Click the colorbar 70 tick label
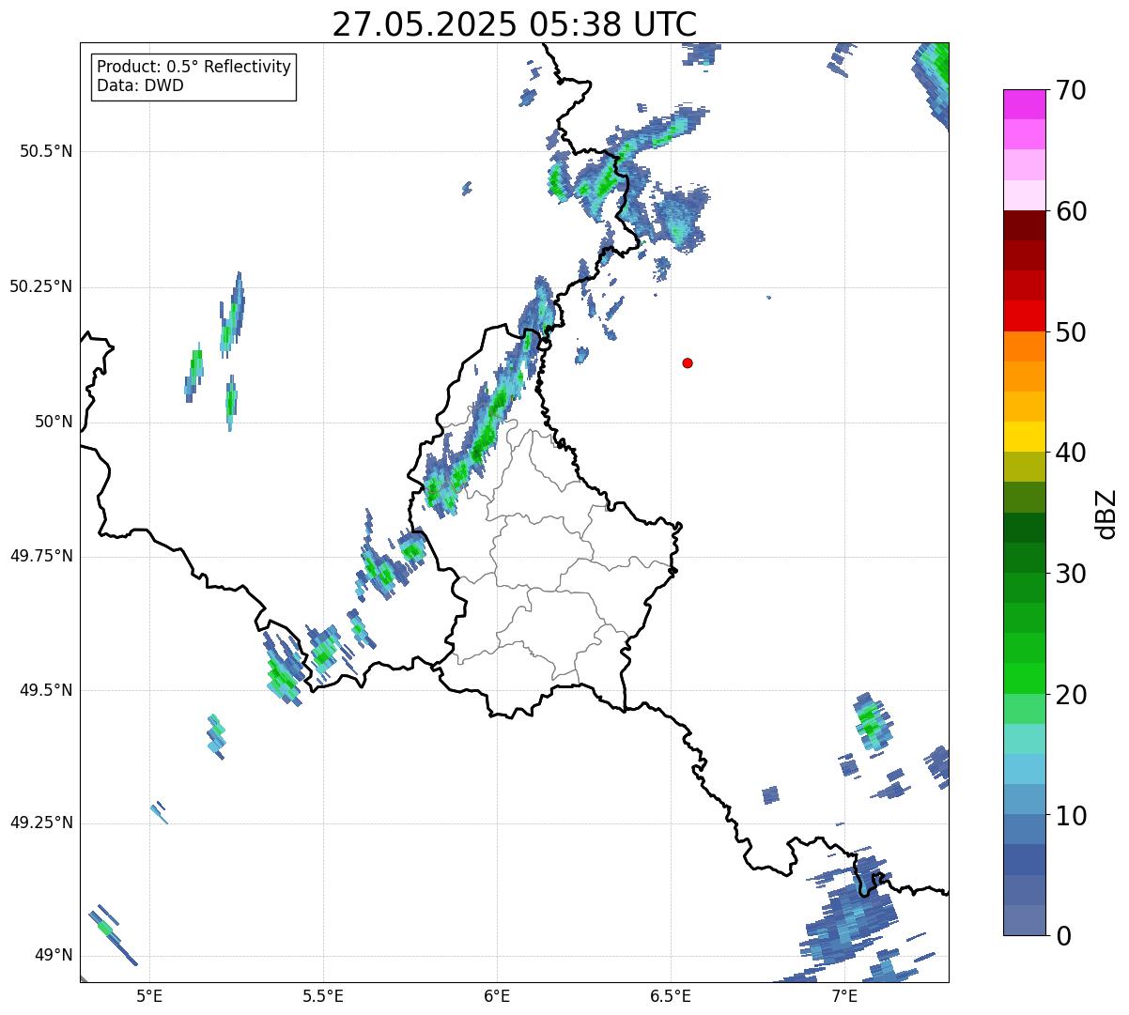This screenshot has height=1015, width=1129. pyautogui.click(x=1070, y=90)
